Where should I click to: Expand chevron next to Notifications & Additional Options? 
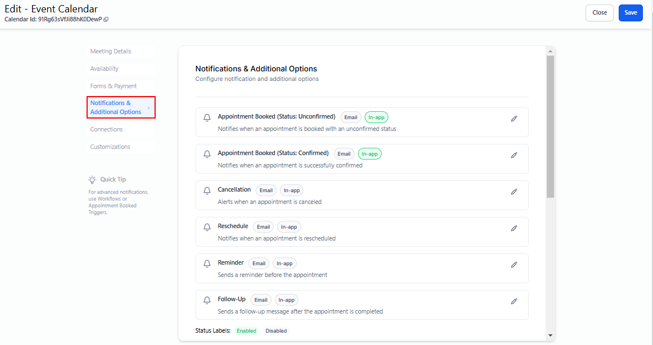tap(148, 107)
